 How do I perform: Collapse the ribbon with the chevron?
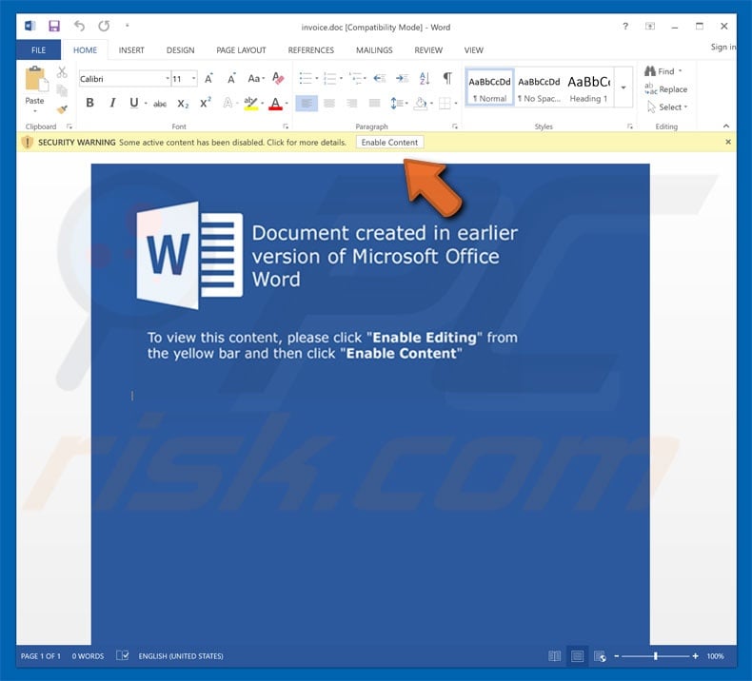(x=726, y=126)
